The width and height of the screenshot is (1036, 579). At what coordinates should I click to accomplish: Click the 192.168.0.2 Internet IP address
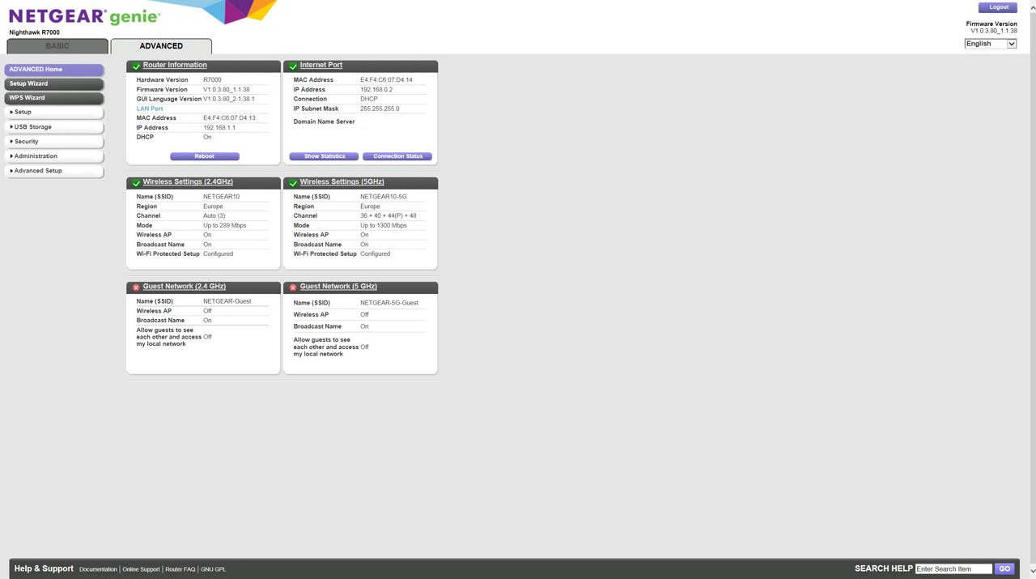[x=376, y=90]
